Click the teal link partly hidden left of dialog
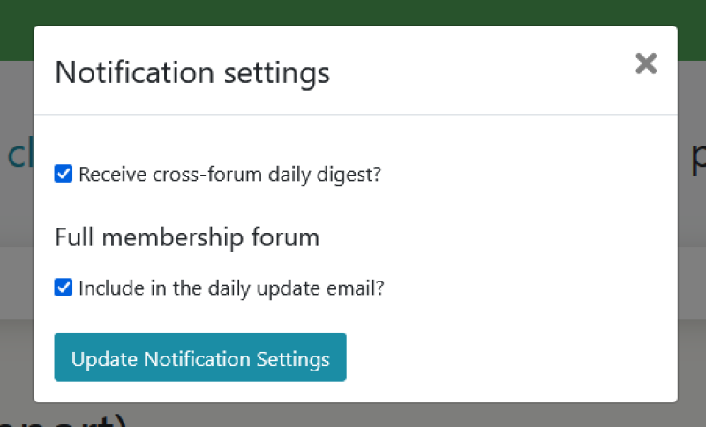706x427 pixels. tap(16, 154)
